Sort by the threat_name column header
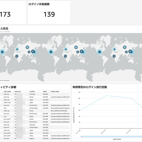The width and height of the screenshot is (142, 142). pos(55,91)
